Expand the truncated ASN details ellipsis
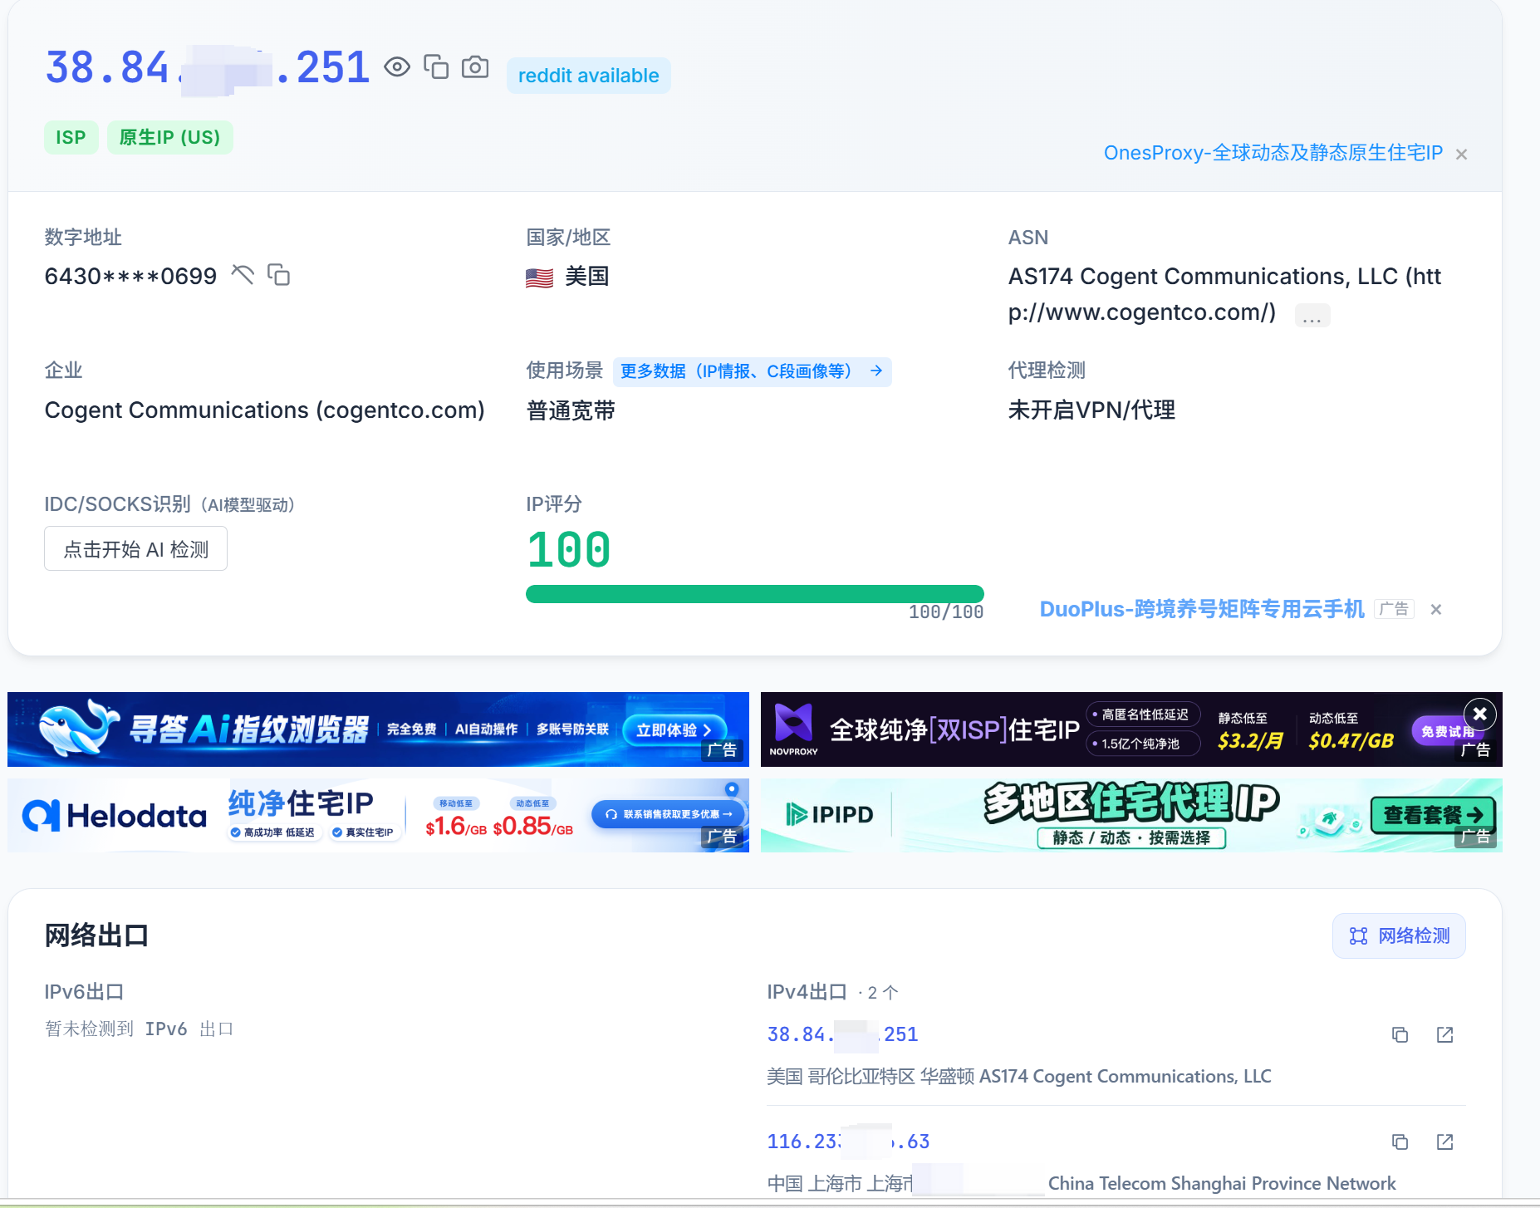This screenshot has width=1540, height=1208. pos(1312,315)
